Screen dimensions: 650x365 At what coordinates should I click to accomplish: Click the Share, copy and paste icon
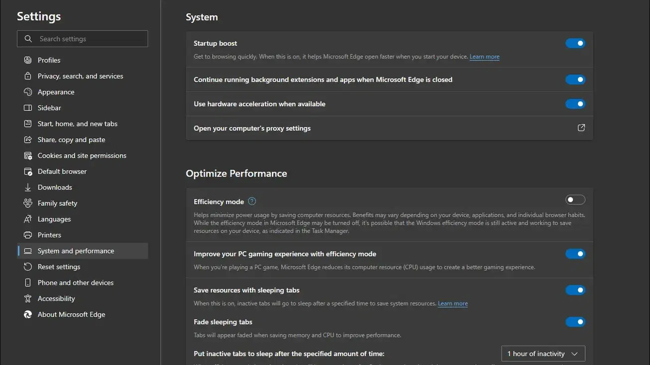28,140
